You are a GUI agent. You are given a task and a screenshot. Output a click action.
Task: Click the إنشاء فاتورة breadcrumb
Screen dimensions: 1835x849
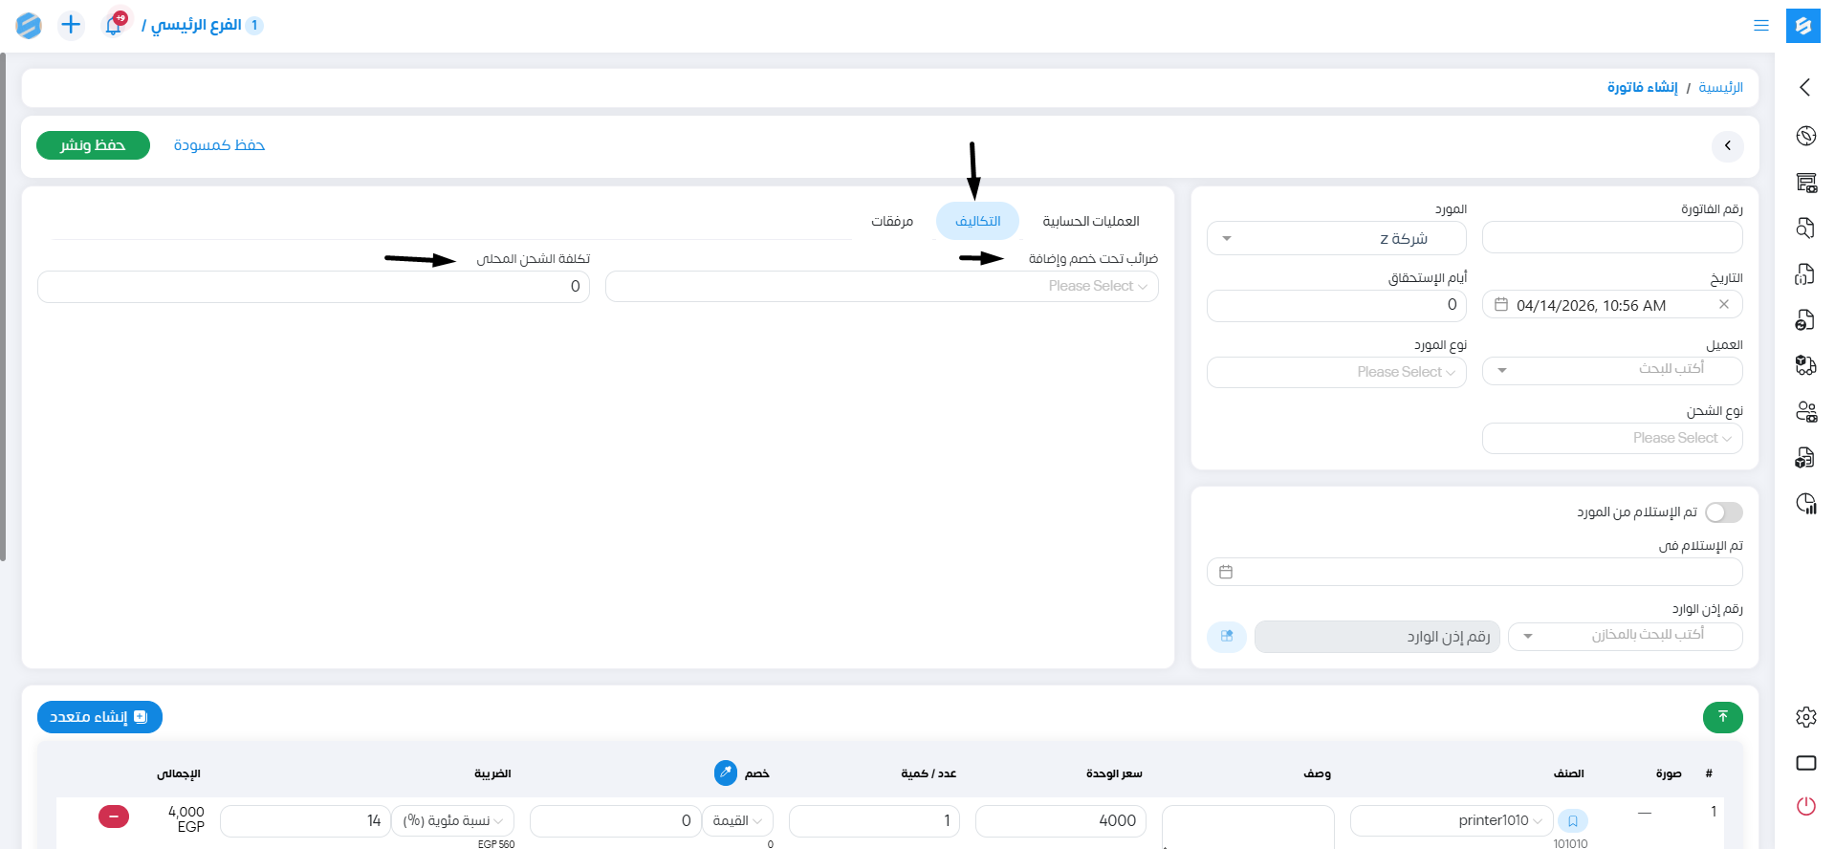[x=1642, y=88]
